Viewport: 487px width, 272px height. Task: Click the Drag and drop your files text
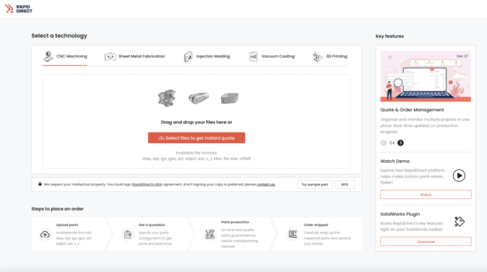point(196,122)
